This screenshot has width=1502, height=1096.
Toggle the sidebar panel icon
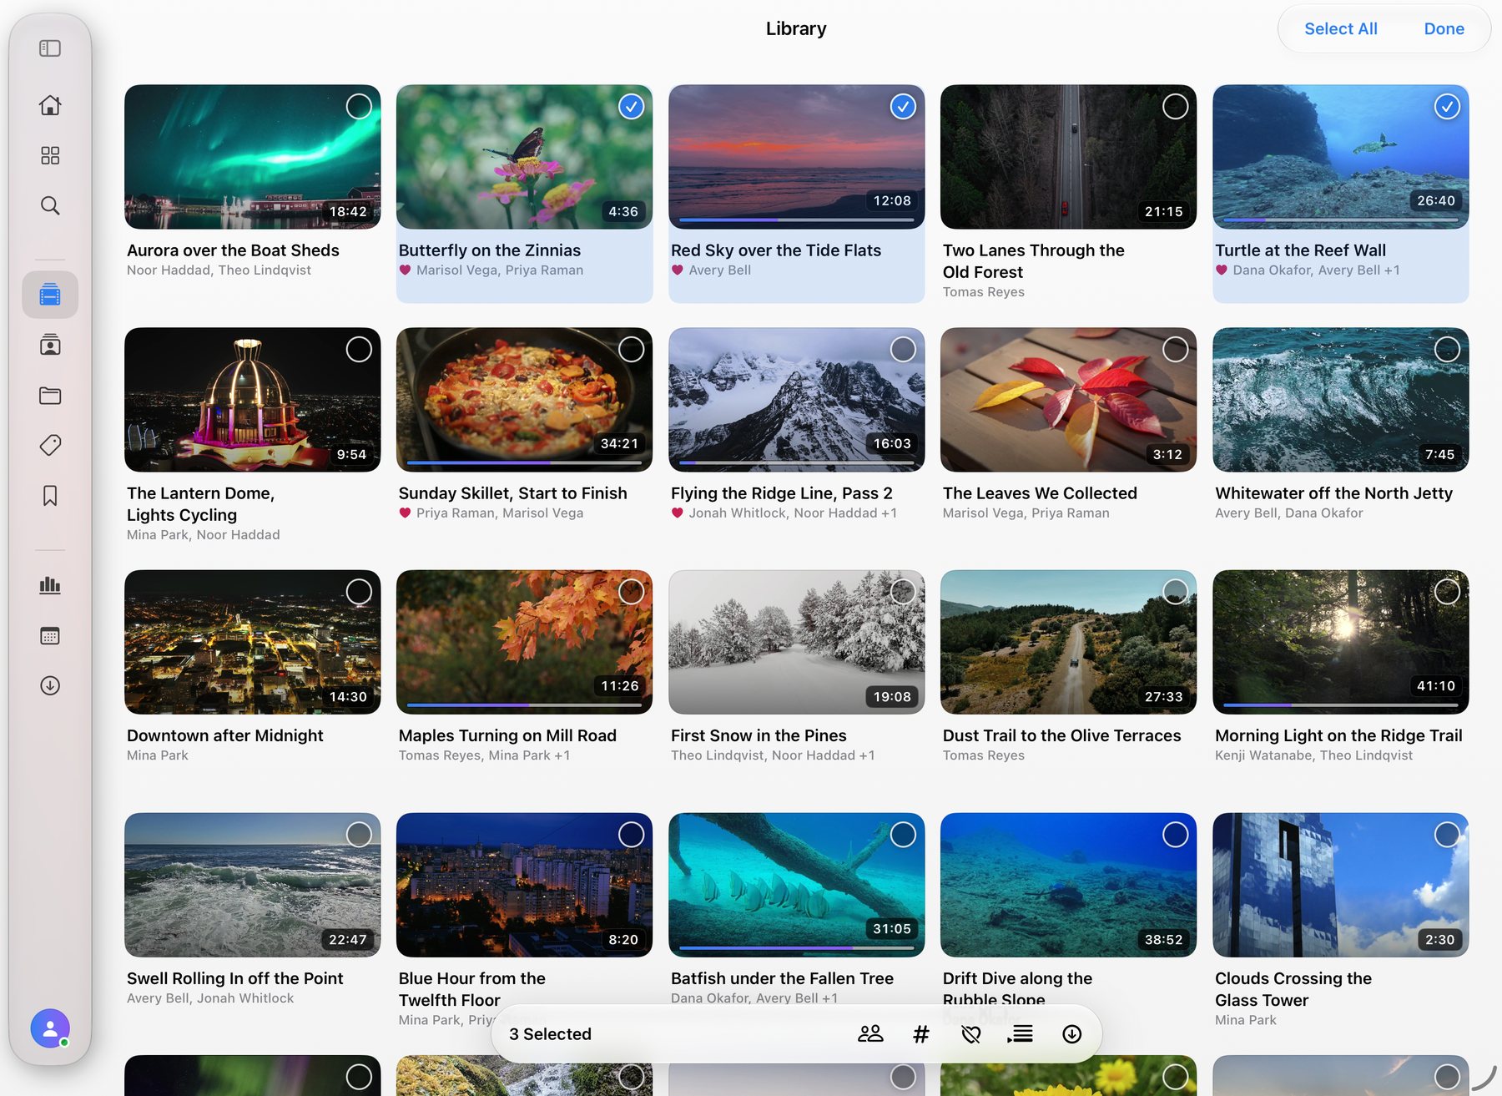pos(50,48)
